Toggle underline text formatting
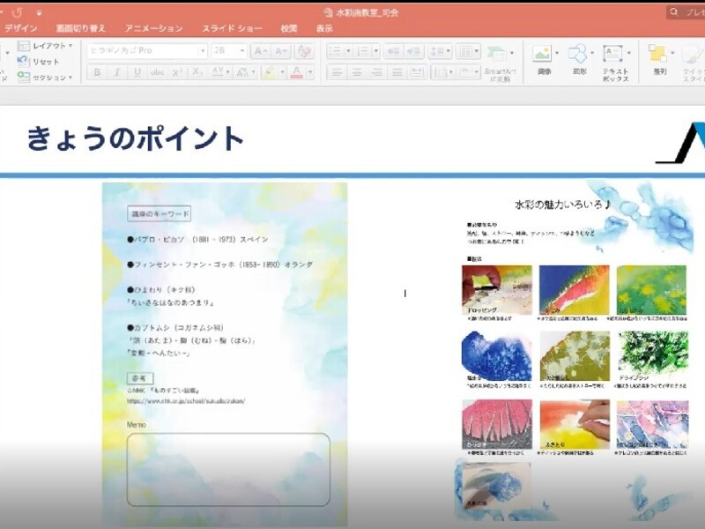Screen dimensions: 705x529 pos(137,72)
